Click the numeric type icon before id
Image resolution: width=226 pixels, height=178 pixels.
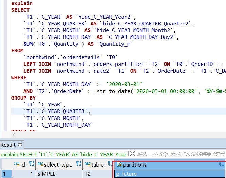point(17,164)
